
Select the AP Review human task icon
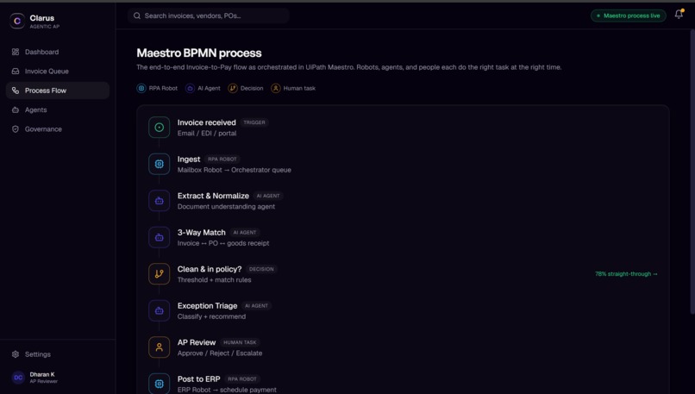[x=160, y=347]
